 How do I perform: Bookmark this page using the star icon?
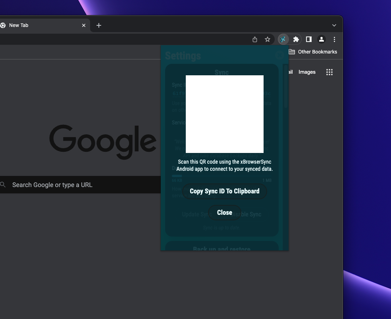point(268,39)
